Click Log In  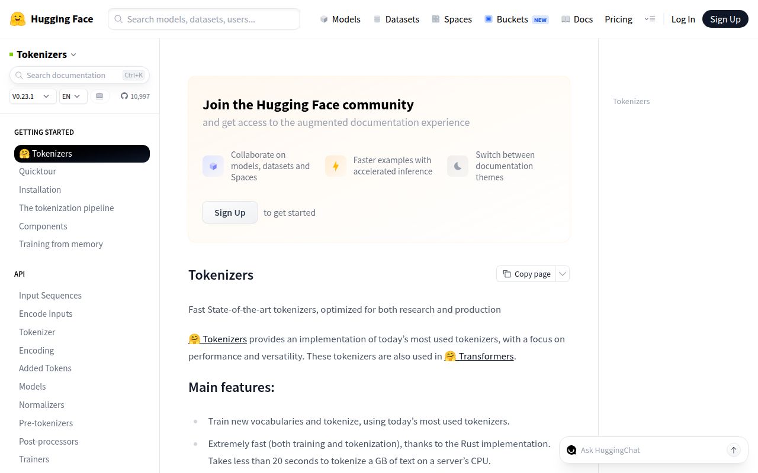683,19
